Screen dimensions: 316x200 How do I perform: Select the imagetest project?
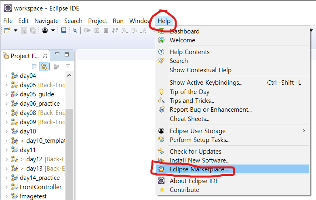[29, 196]
